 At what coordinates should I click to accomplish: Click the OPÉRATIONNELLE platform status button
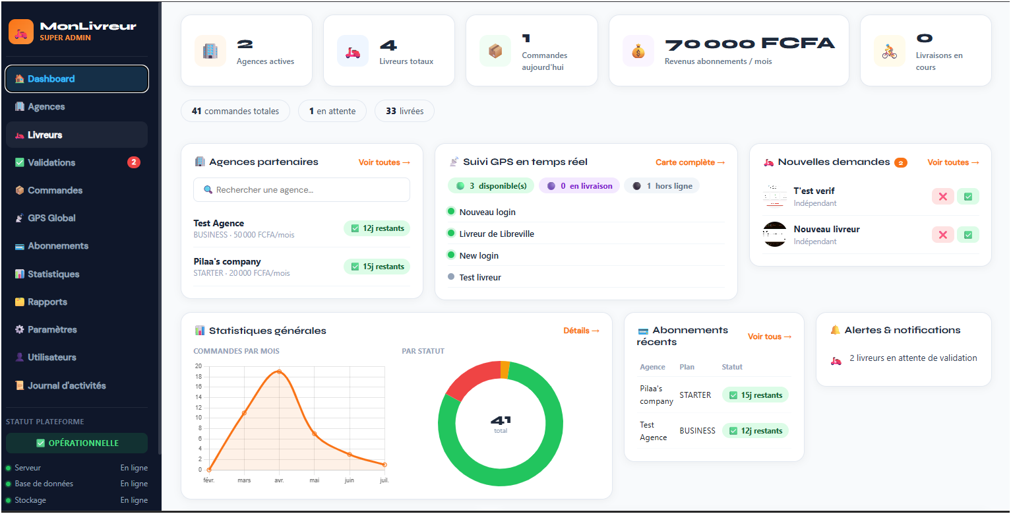coord(77,443)
